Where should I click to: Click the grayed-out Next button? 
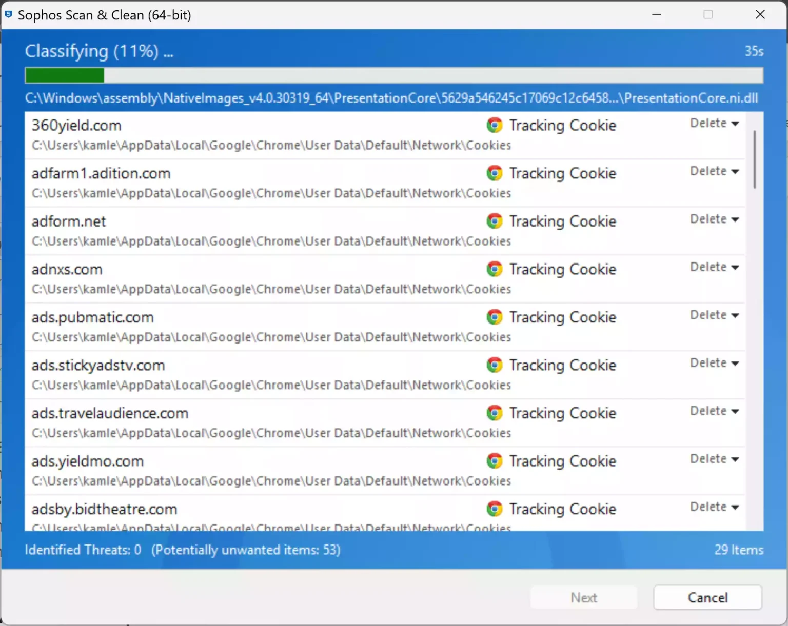pyautogui.click(x=584, y=598)
